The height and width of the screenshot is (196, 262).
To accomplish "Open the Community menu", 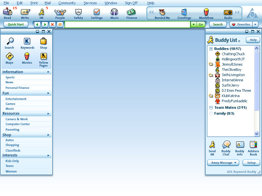I will pos(67,3).
